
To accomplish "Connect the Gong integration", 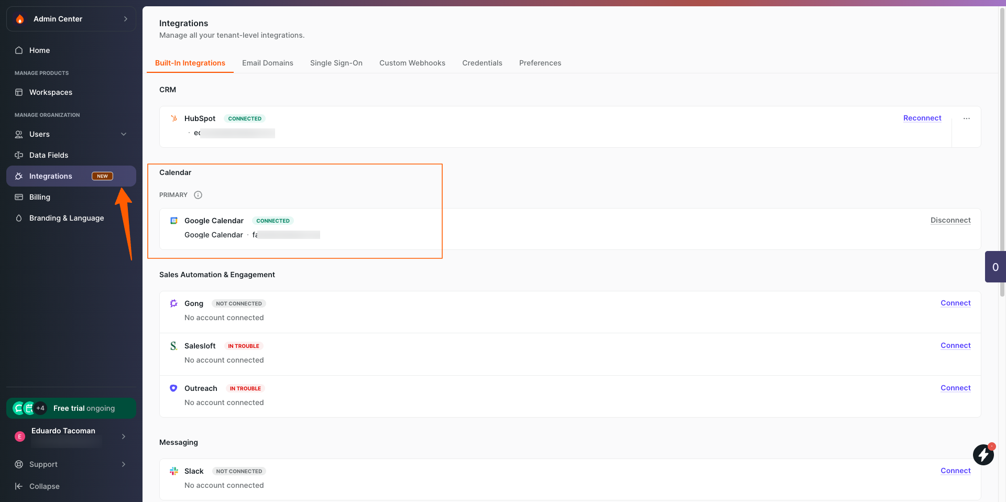I will tap(955, 303).
